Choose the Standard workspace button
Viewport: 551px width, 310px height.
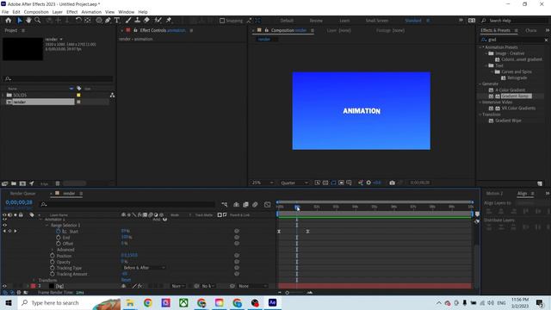point(413,21)
